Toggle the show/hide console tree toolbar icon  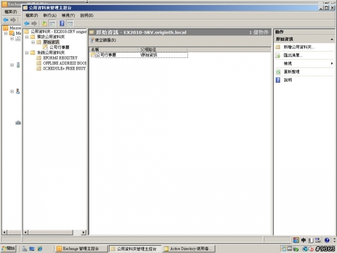(52, 23)
